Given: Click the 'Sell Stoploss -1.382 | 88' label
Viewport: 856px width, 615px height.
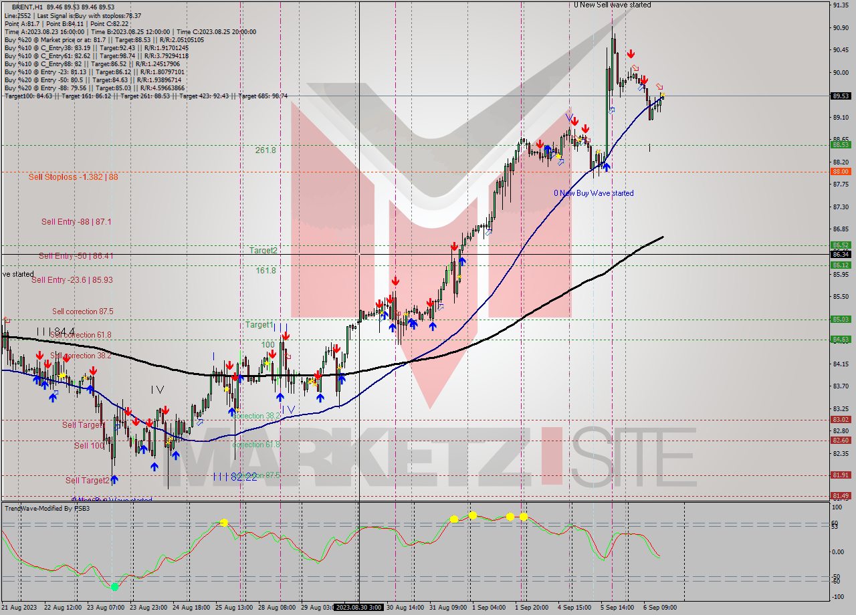Looking at the screenshot, I should (73, 177).
